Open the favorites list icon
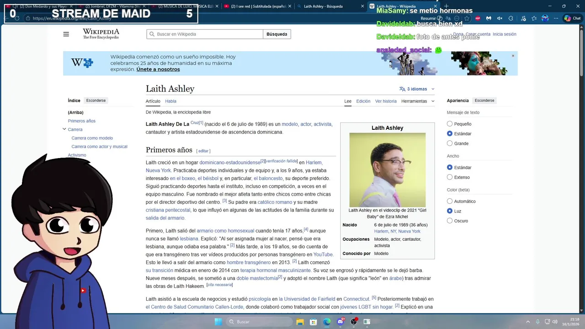 (534, 18)
